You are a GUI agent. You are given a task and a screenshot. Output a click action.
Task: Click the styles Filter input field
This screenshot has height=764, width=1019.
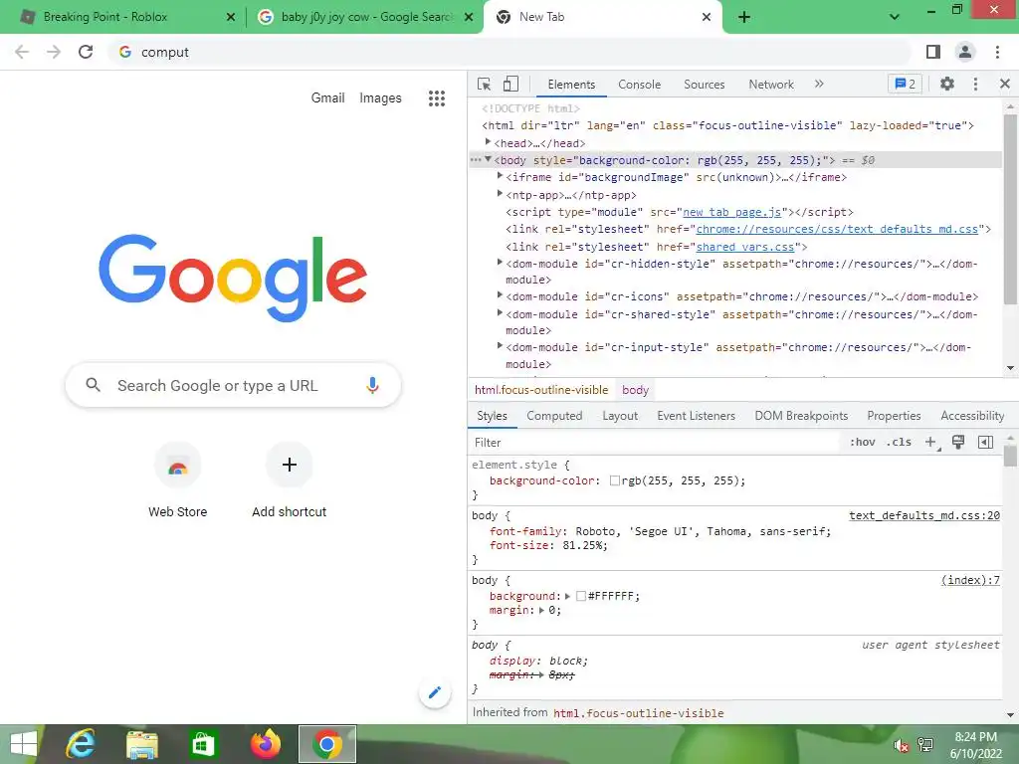pos(655,443)
